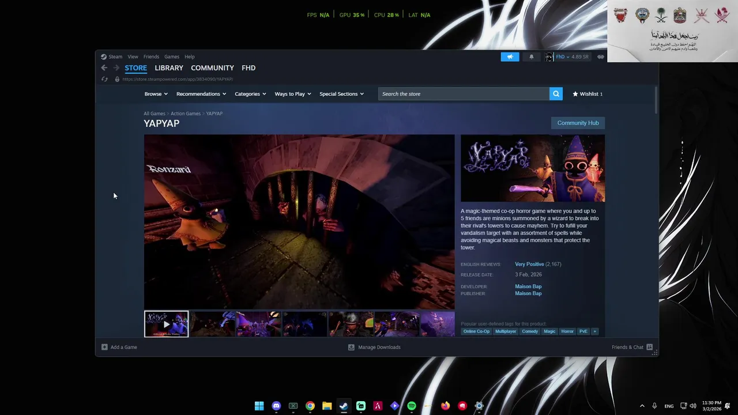This screenshot has width=738, height=415.
Task: Click the Magic tag
Action: (x=549, y=331)
